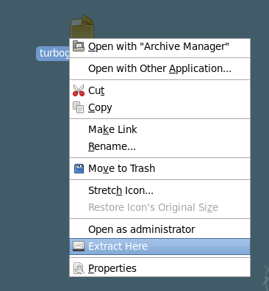Click the turbog file name label

pos(53,54)
